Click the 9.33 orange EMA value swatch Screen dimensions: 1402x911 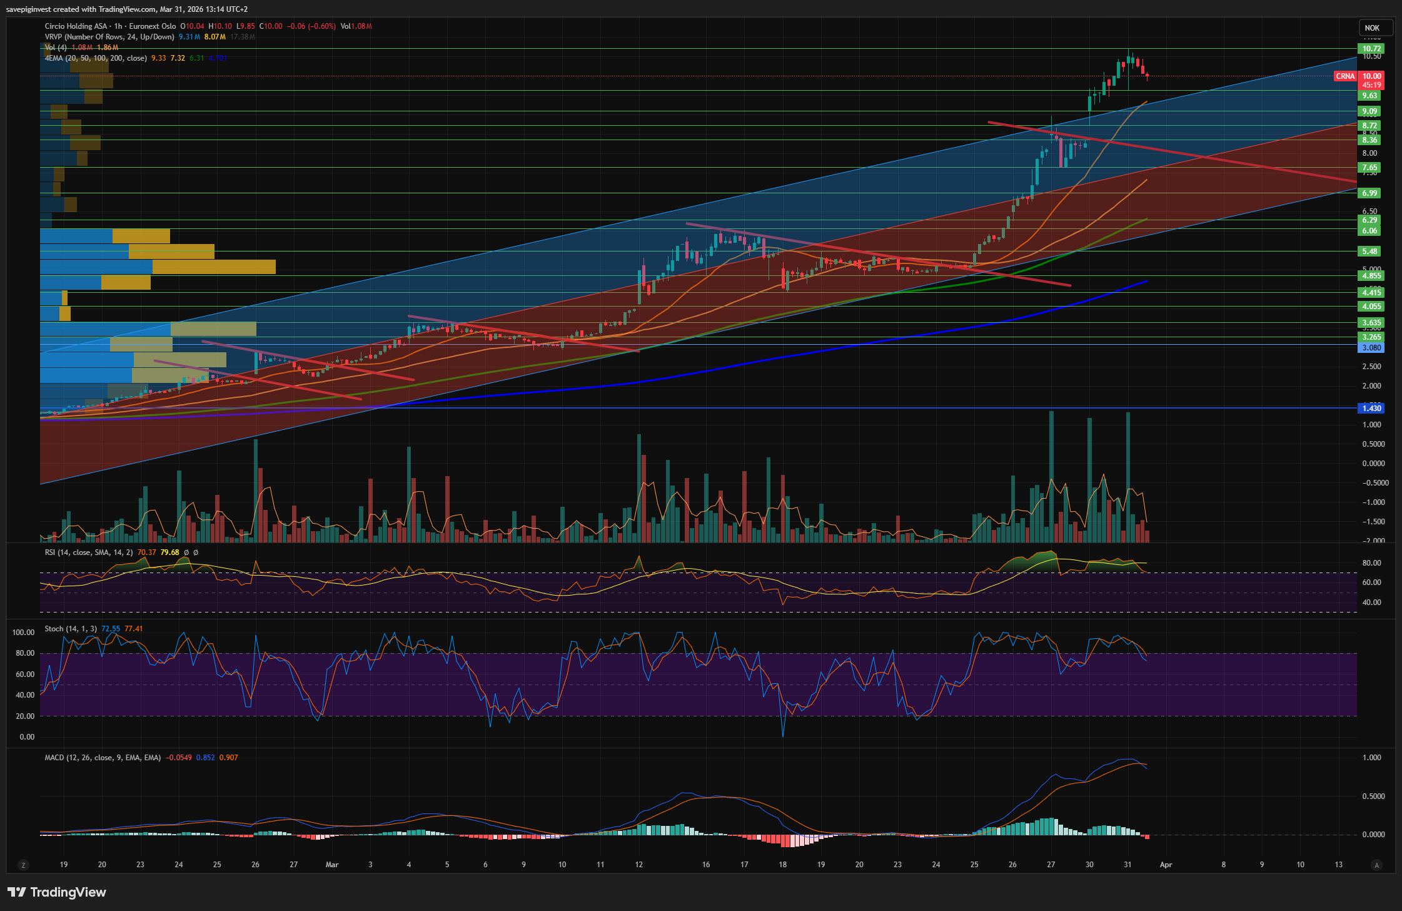(159, 58)
